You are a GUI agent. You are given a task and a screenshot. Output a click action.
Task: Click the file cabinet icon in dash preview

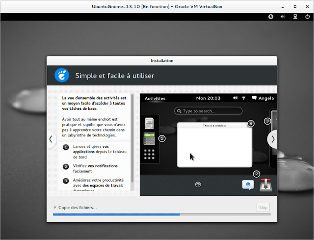tap(149, 123)
